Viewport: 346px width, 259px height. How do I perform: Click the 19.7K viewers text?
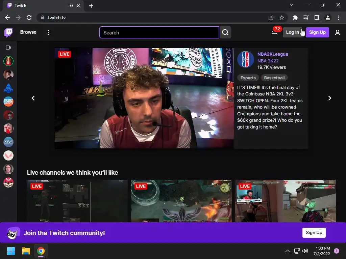click(x=271, y=67)
